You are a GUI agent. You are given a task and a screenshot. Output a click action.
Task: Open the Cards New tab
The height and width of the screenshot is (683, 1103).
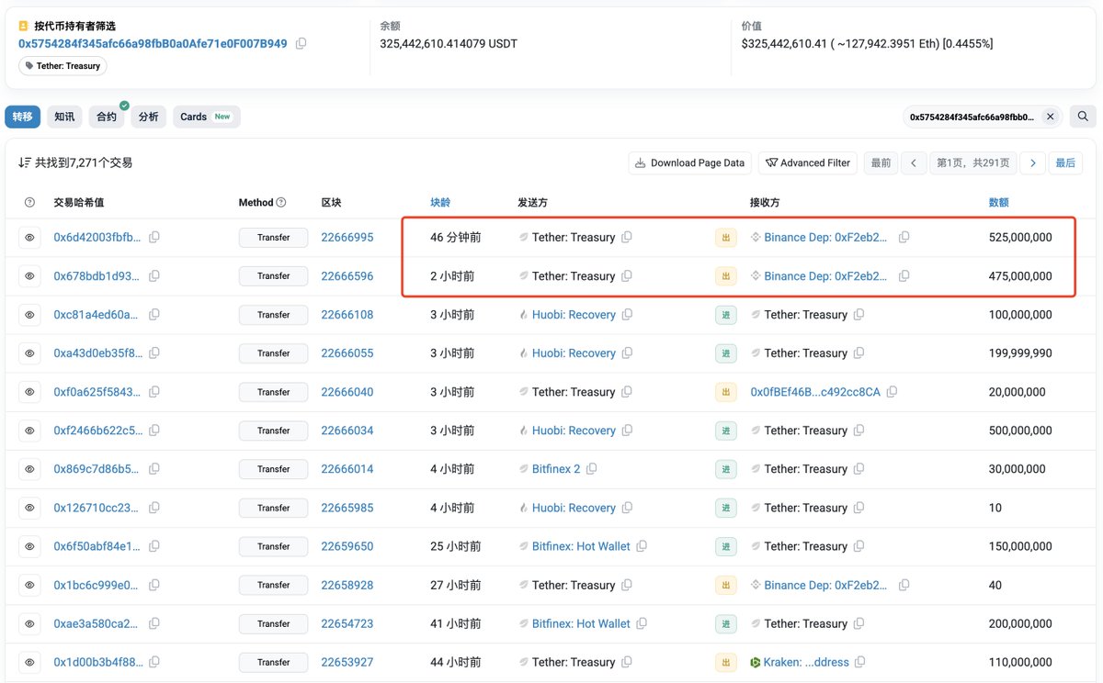coord(207,117)
